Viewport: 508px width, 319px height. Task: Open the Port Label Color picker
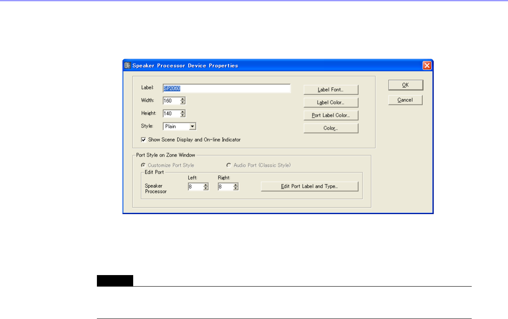331,115
